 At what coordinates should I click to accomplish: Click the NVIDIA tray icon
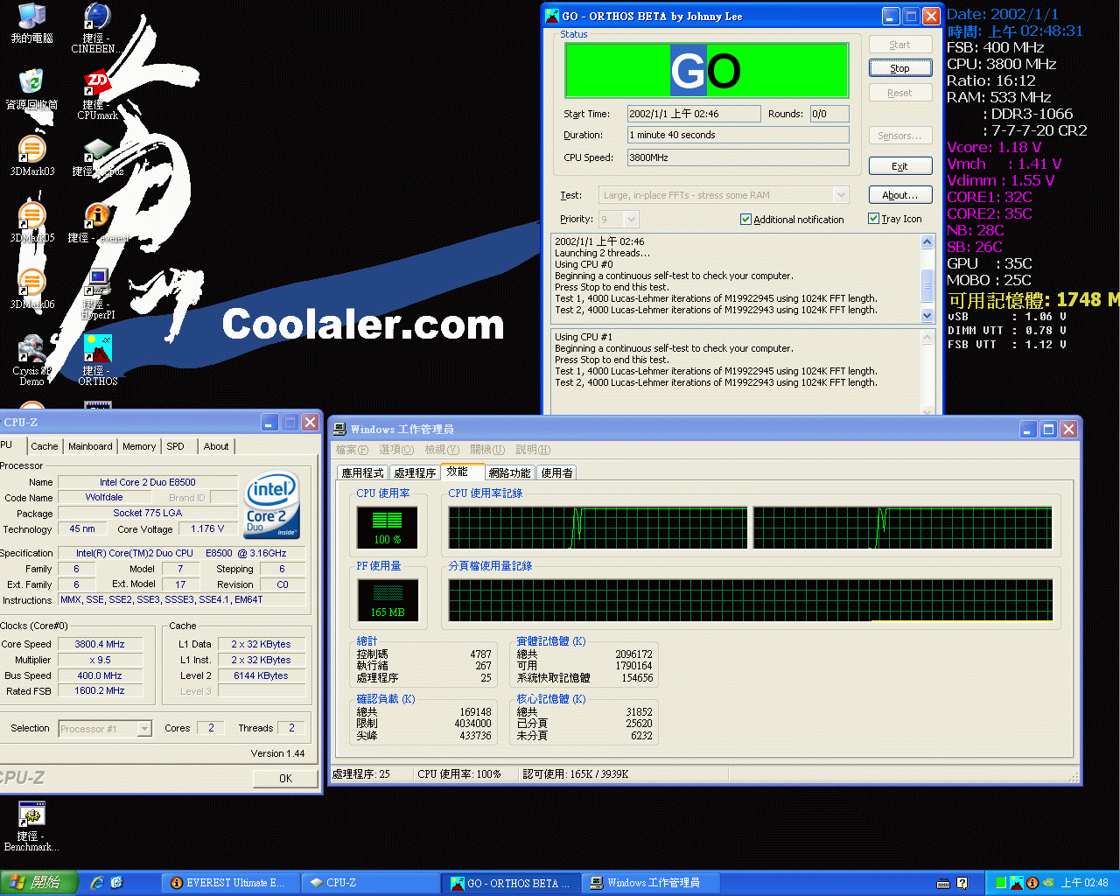pyautogui.click(x=1047, y=883)
